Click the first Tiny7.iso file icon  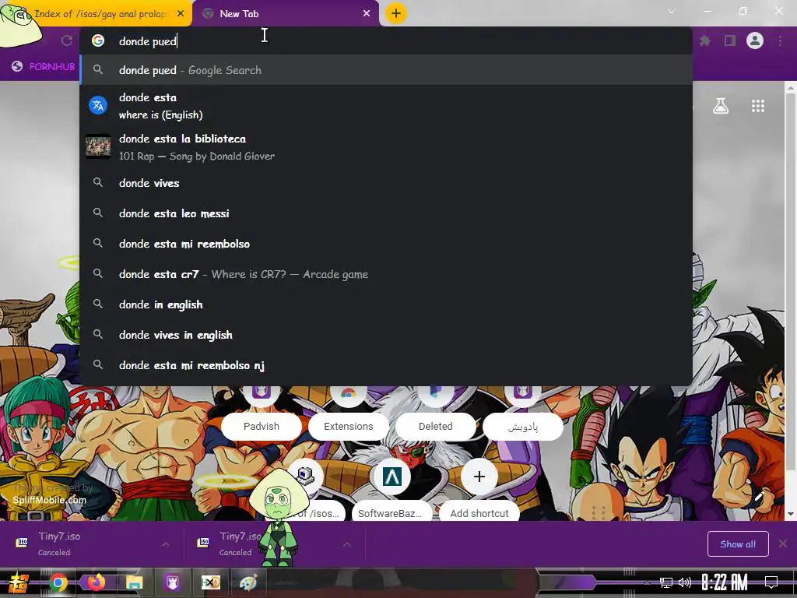(x=22, y=543)
